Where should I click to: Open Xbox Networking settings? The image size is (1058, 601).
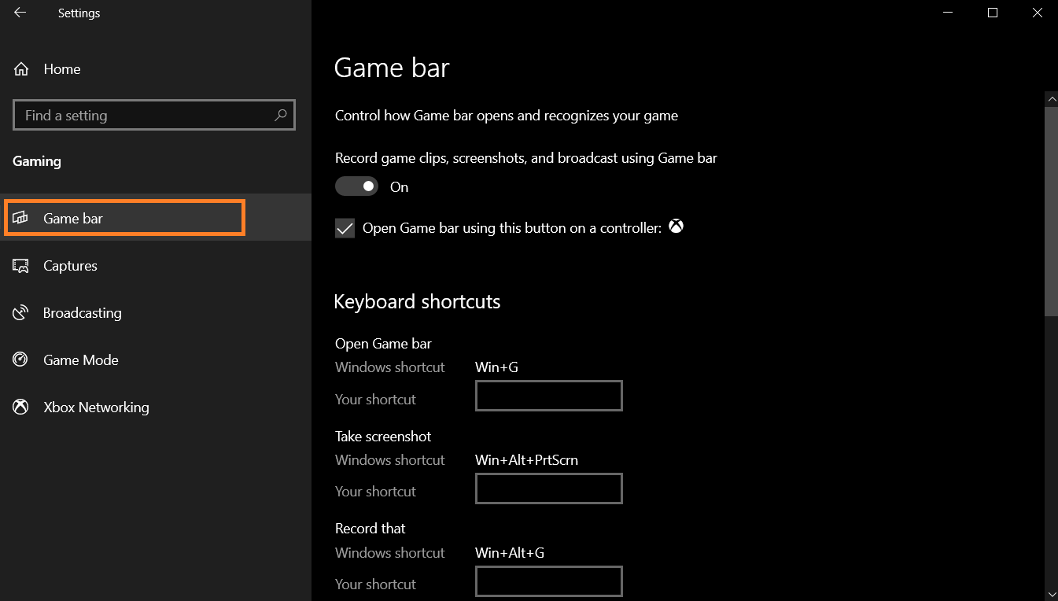(x=156, y=407)
